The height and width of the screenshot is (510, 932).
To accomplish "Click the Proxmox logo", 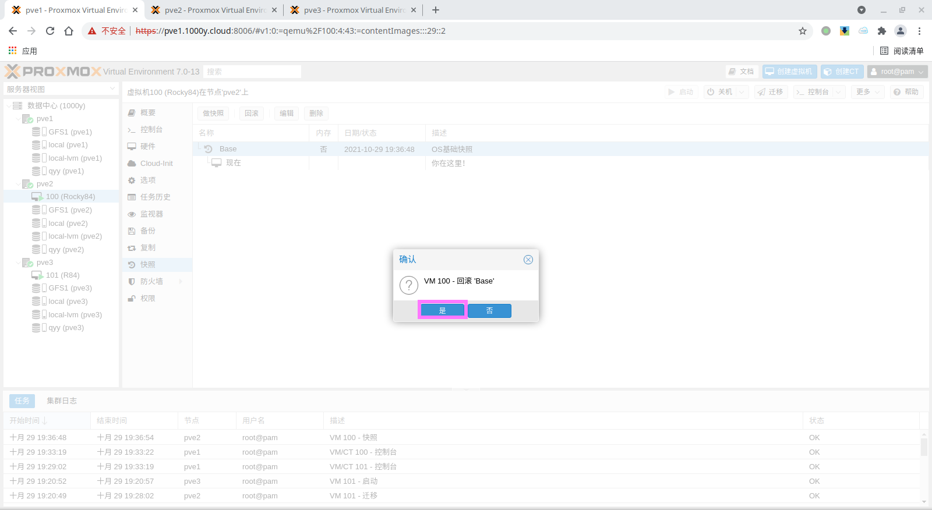I will tap(53, 72).
